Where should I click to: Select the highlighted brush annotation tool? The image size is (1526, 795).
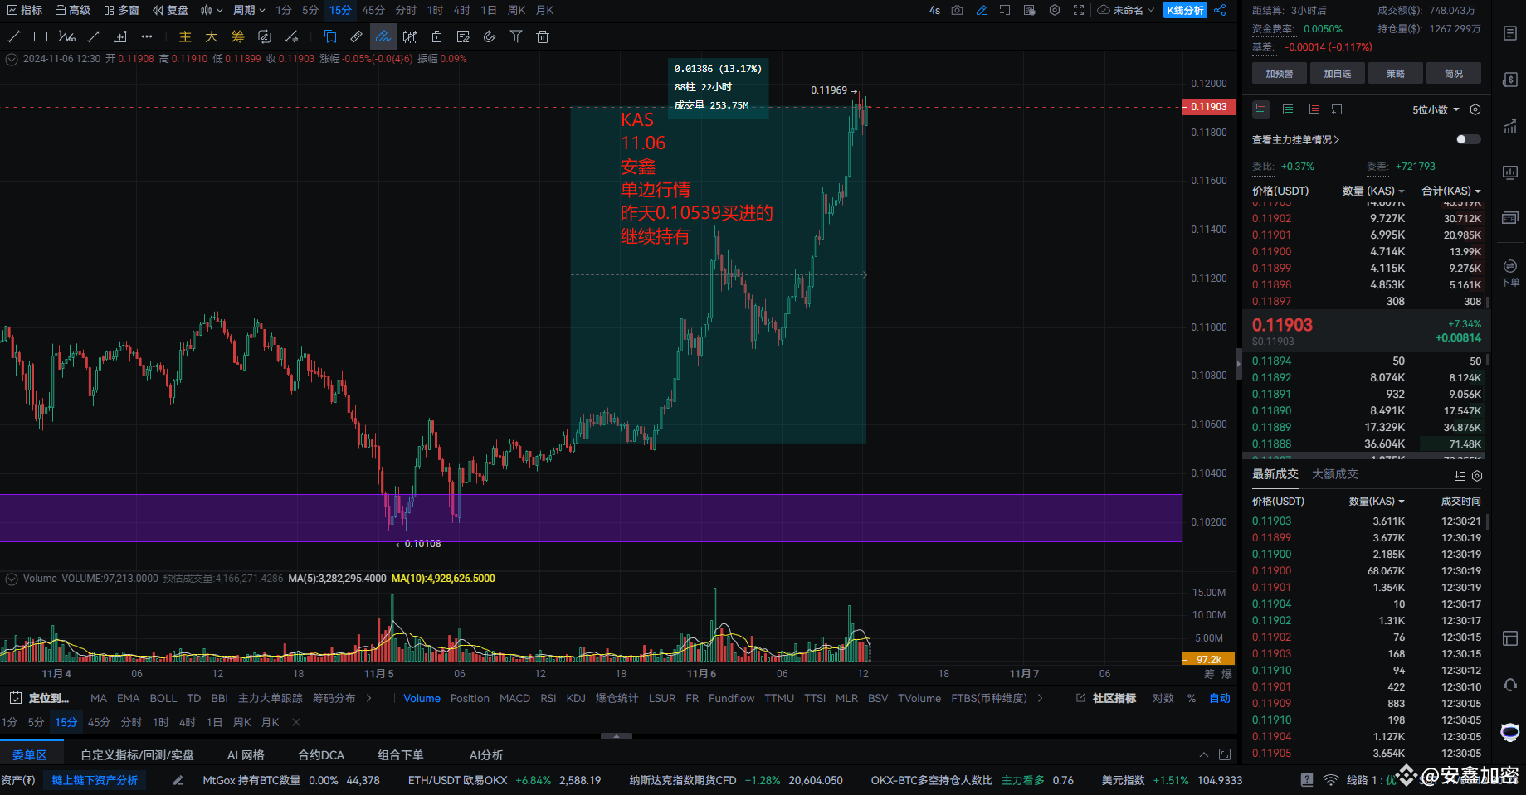point(383,36)
